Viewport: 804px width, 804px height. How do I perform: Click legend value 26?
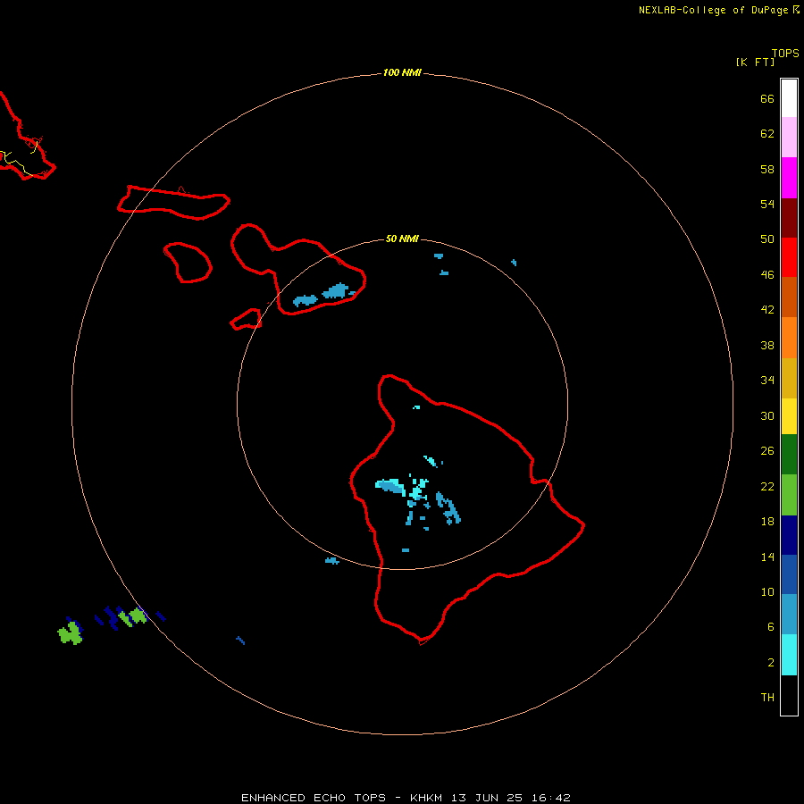[x=767, y=451]
